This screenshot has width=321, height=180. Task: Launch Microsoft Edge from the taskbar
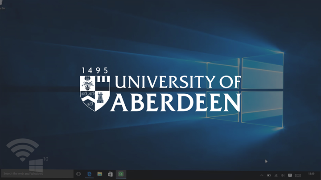[x=90, y=173]
